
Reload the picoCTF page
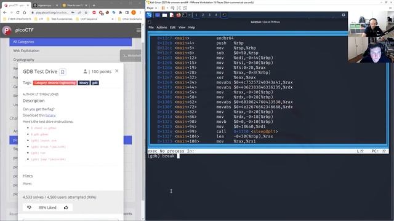[18, 12]
